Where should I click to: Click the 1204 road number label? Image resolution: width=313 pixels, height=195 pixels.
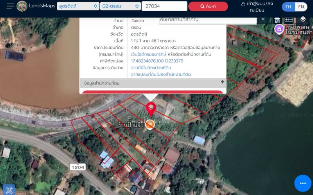pos(78,167)
